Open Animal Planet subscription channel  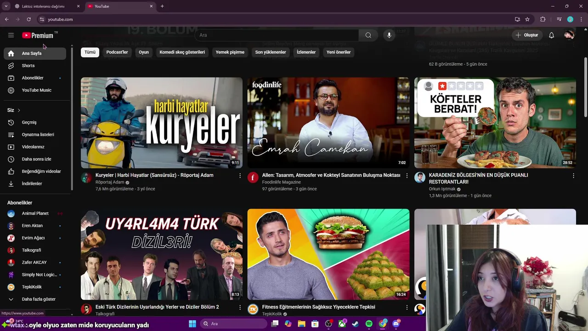tap(35, 213)
